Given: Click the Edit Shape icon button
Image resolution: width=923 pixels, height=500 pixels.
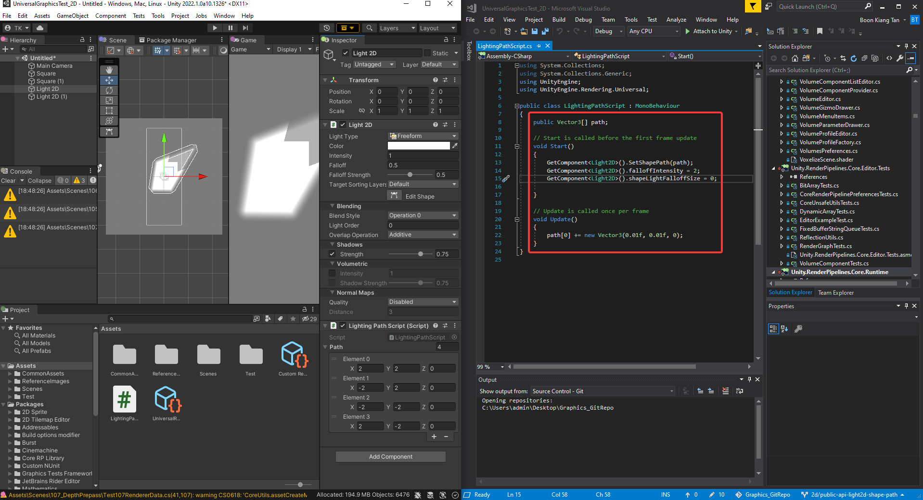Looking at the screenshot, I should [x=394, y=195].
